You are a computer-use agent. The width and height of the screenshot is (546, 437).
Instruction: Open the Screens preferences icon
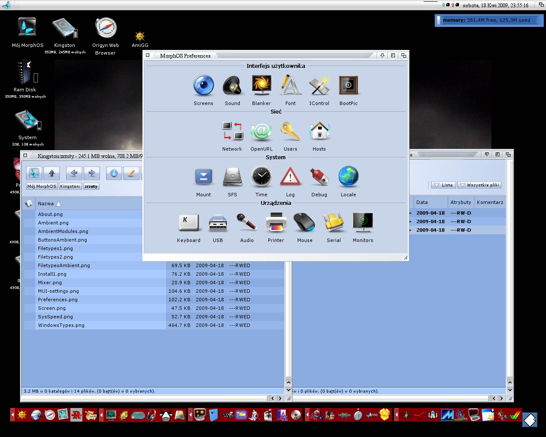point(203,86)
